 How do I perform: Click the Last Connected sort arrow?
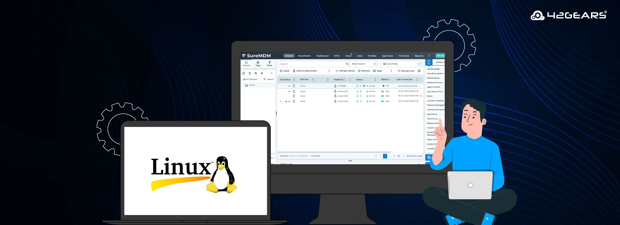417,80
